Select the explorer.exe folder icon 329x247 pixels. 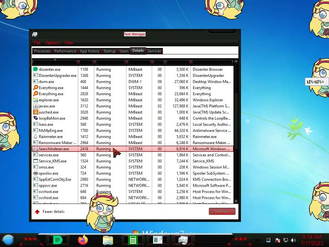coord(36,100)
